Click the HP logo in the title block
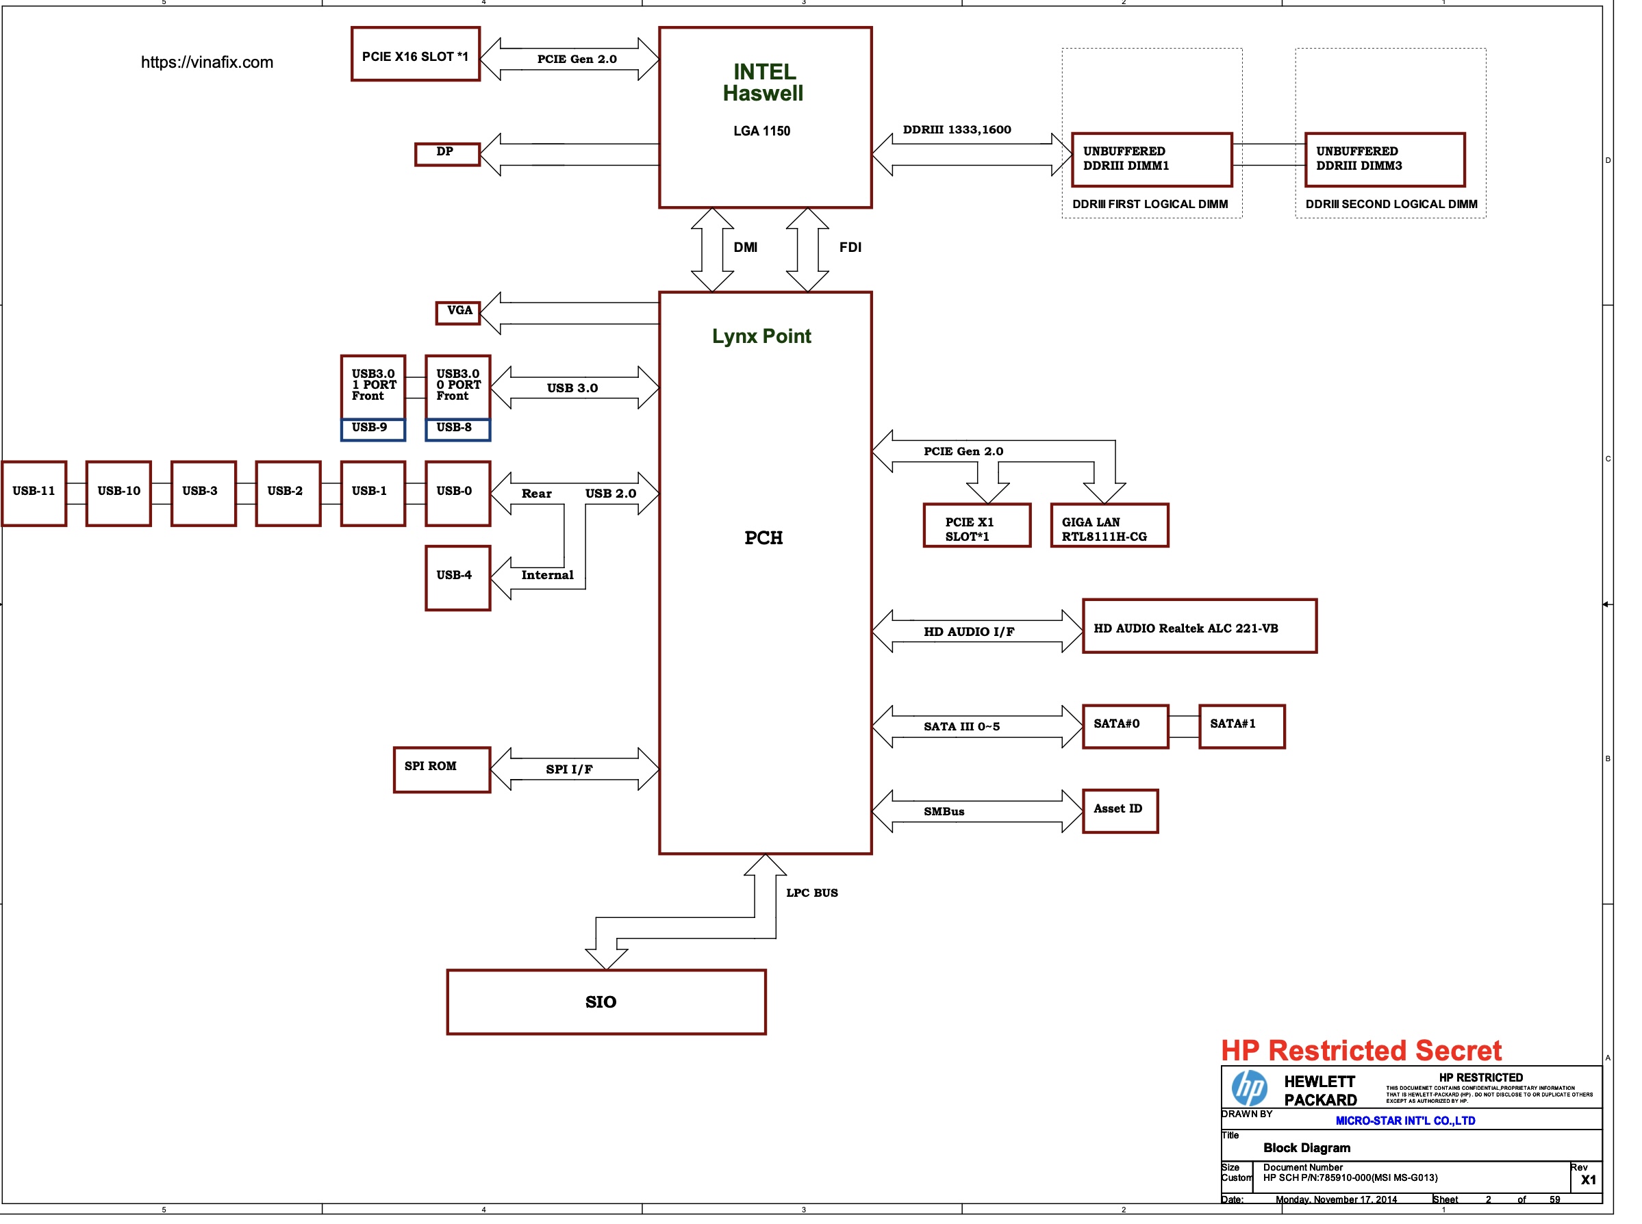This screenshot has height=1224, width=1642. tap(1248, 1088)
